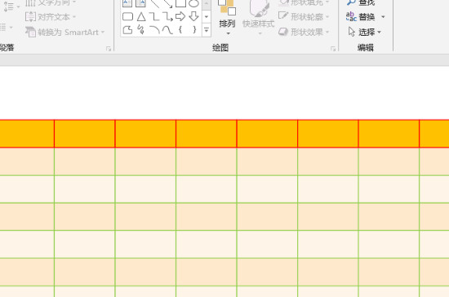Click 转换为 SmartArt button
449x297 pixels.
coord(64,32)
